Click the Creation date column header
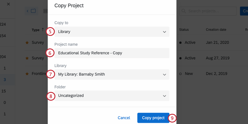This screenshot has height=124, width=248. pyautogui.click(x=216, y=30)
